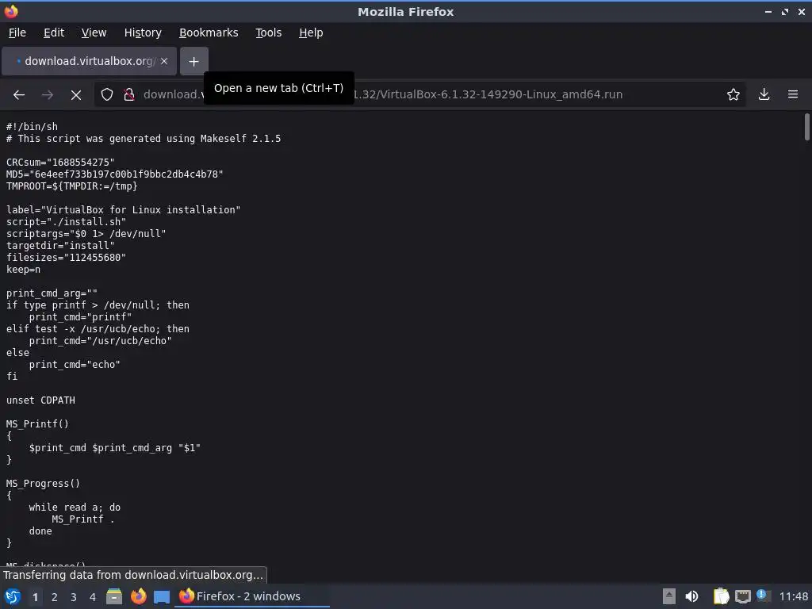
Task: Click Firefox - 2 windows taskbar button
Action: point(252,596)
